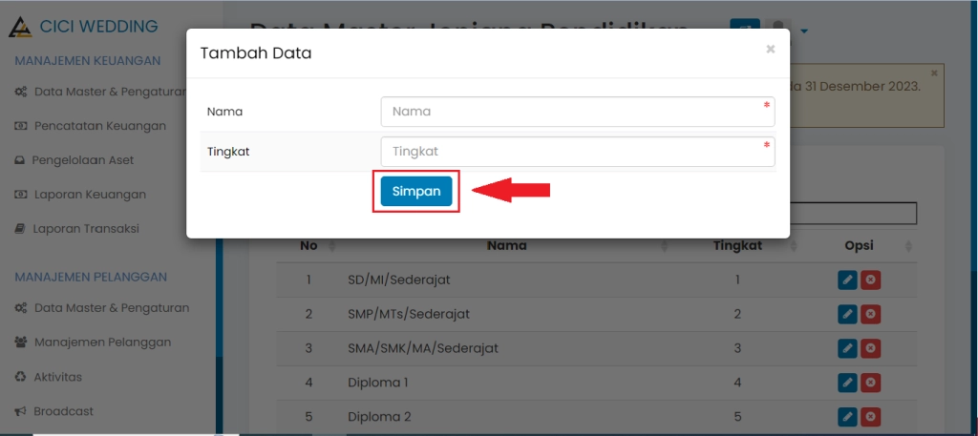Image resolution: width=978 pixels, height=436 pixels.
Task: Open the user profile dropdown arrow
Action: 804,31
